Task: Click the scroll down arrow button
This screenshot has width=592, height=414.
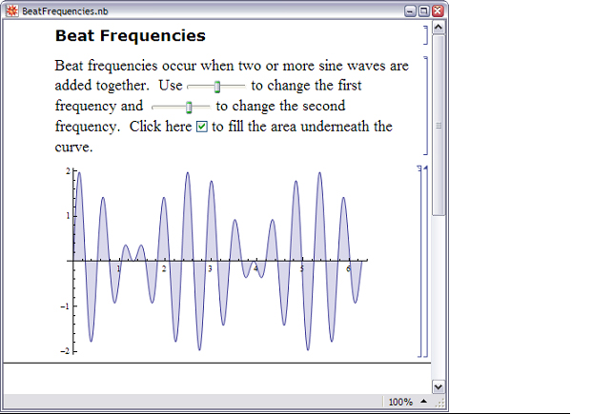Action: (439, 386)
